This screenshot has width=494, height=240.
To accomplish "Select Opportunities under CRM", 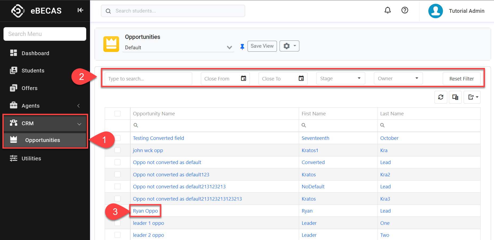I will 45,140.
